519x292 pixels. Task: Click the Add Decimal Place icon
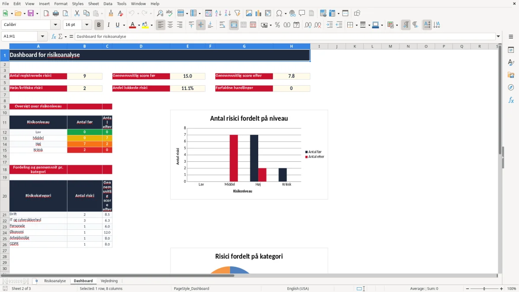(x=308, y=25)
